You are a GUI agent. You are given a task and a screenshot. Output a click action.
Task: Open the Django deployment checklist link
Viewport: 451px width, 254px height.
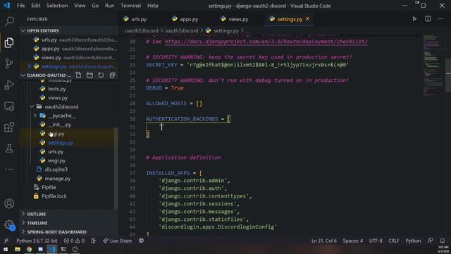pos(266,42)
